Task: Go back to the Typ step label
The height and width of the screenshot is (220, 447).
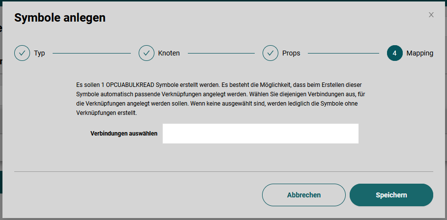Action: tap(39, 53)
